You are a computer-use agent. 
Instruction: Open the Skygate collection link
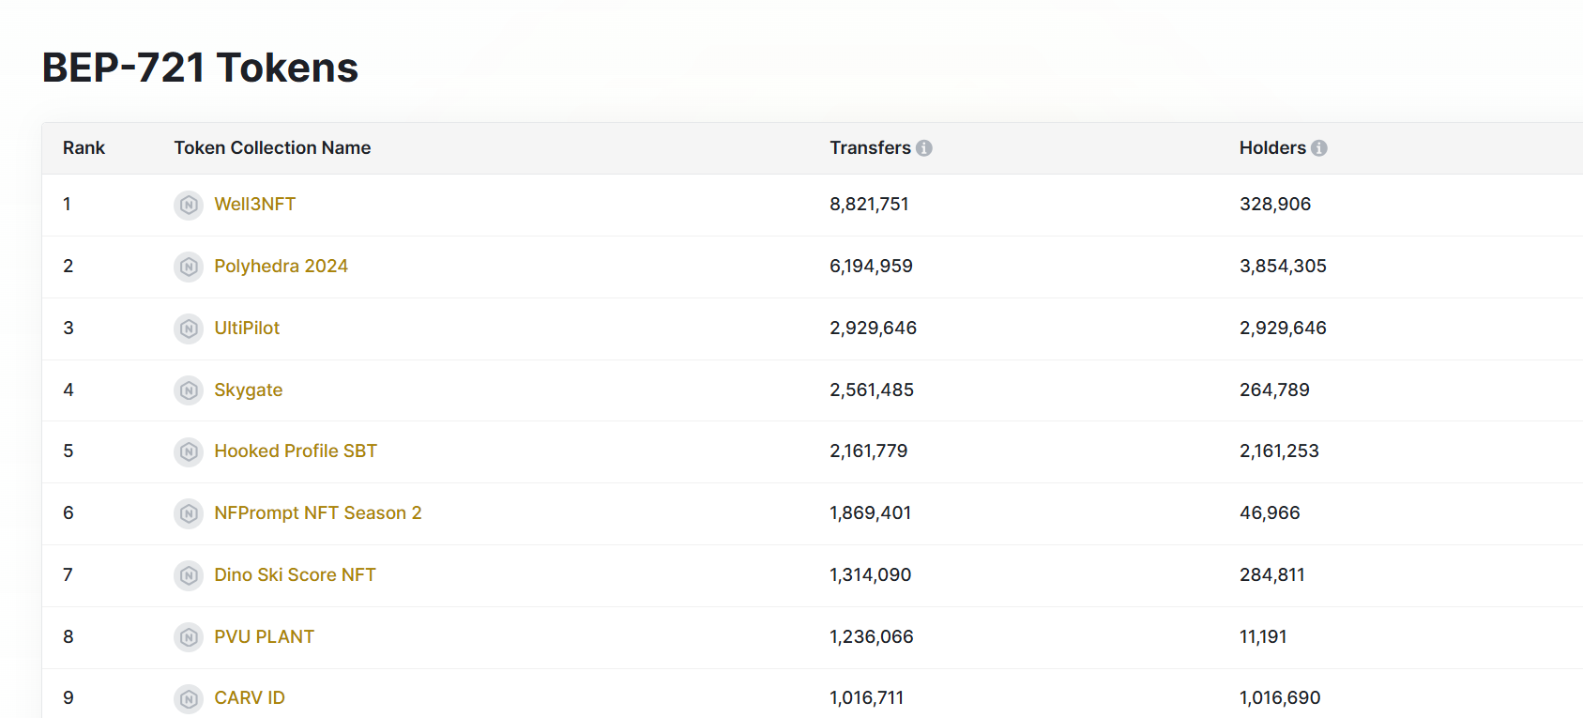pyautogui.click(x=248, y=390)
